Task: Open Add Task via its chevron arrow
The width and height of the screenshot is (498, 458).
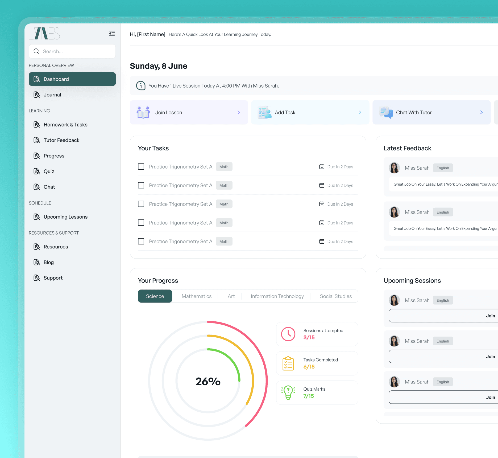Action: [360, 112]
